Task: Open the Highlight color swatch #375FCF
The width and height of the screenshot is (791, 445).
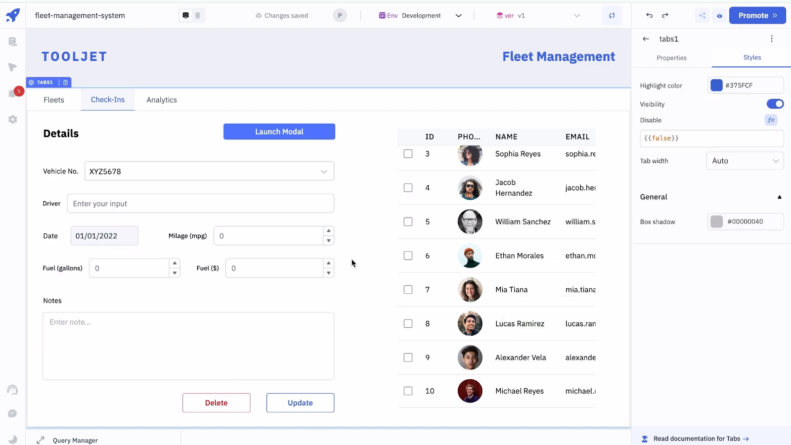Action: [716, 85]
